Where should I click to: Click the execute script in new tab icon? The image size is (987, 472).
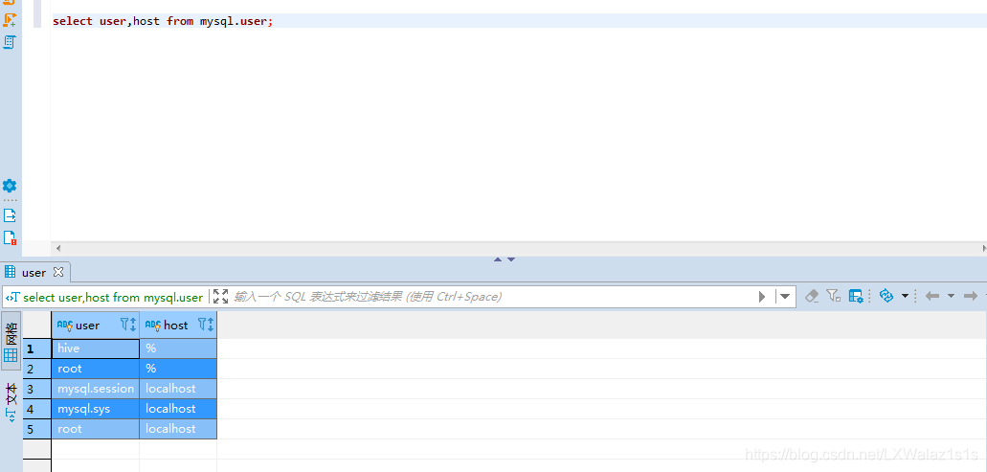[x=10, y=19]
